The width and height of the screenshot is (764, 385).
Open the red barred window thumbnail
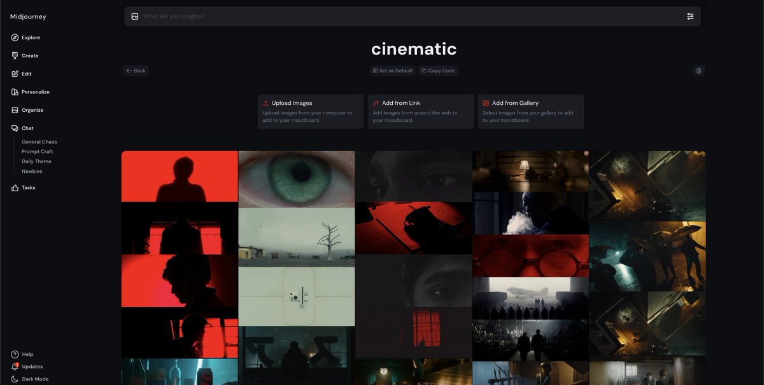(414, 333)
